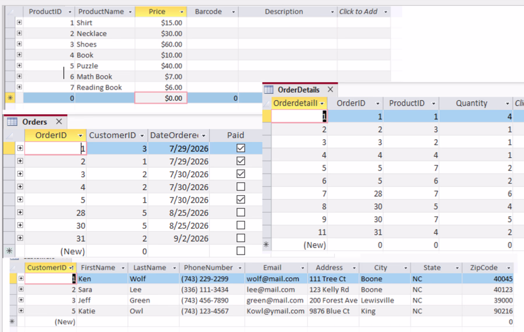Viewport: 524px width, 332px height.
Task: Uncheck the Paid box for order 1
Action: click(x=240, y=148)
